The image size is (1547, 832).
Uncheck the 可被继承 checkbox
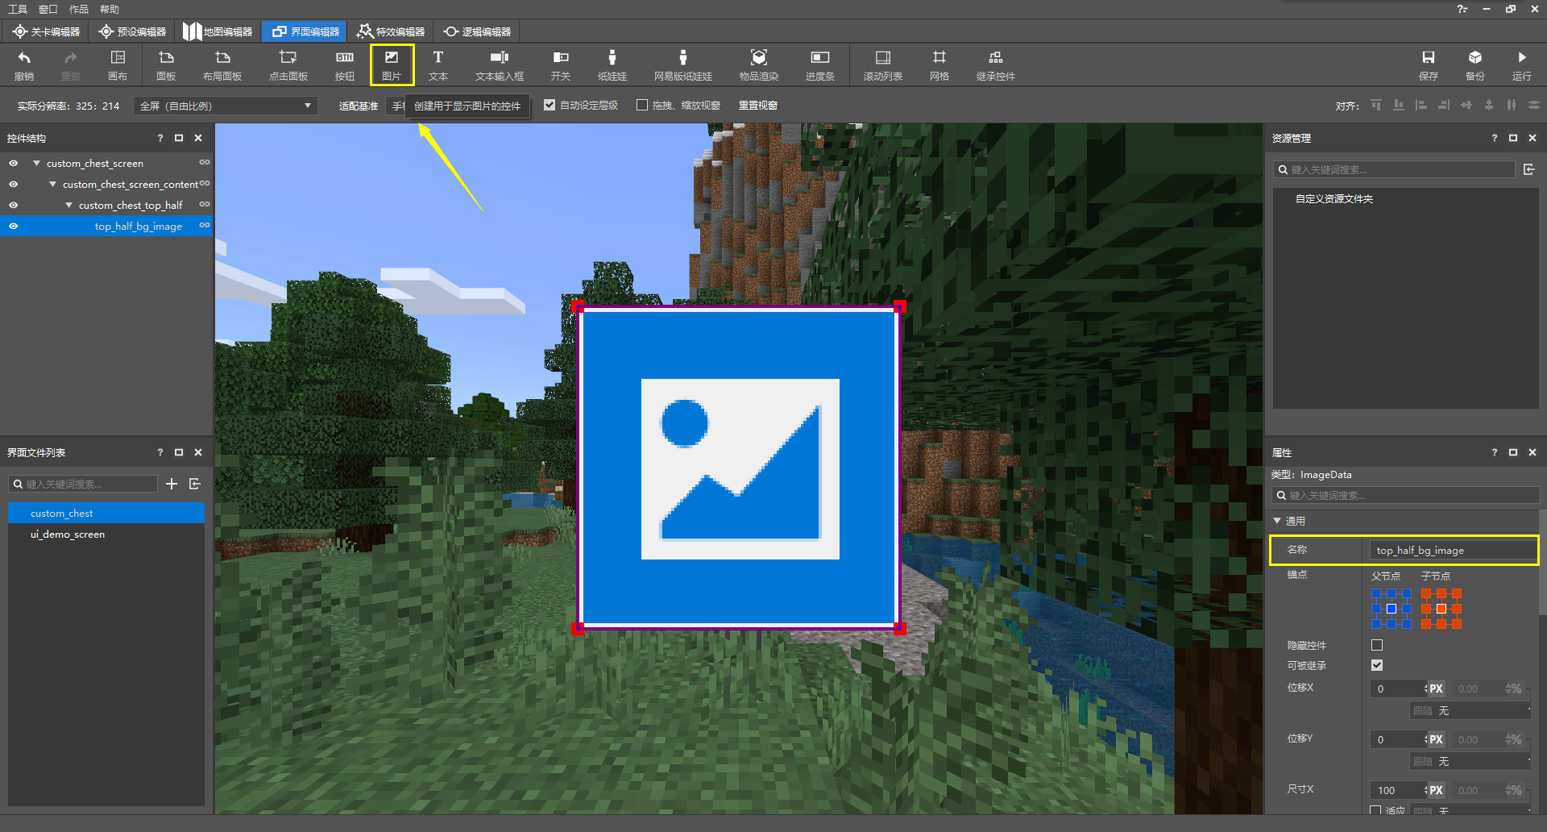click(x=1377, y=665)
